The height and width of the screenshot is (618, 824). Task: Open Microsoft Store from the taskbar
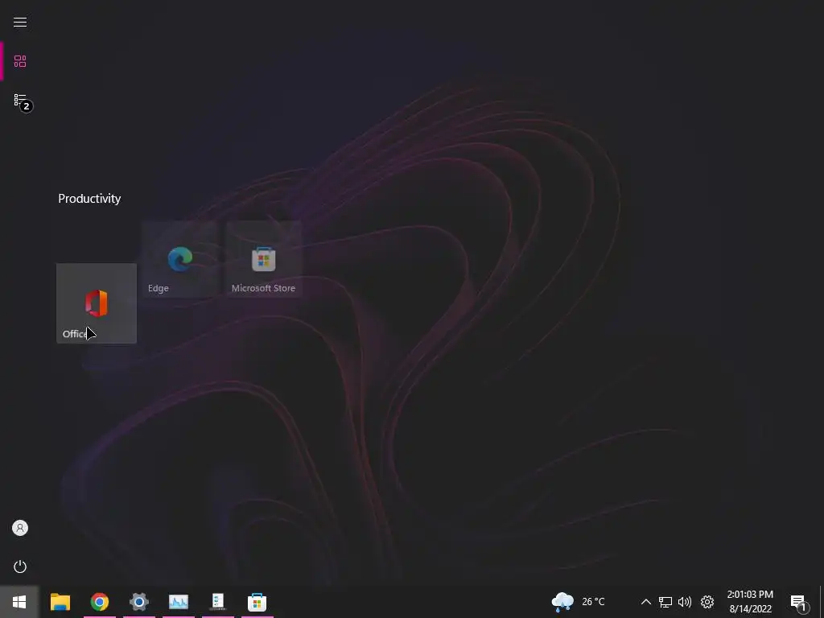coord(257,602)
